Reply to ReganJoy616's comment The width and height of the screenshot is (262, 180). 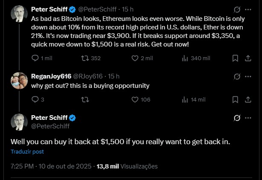click(x=35, y=99)
